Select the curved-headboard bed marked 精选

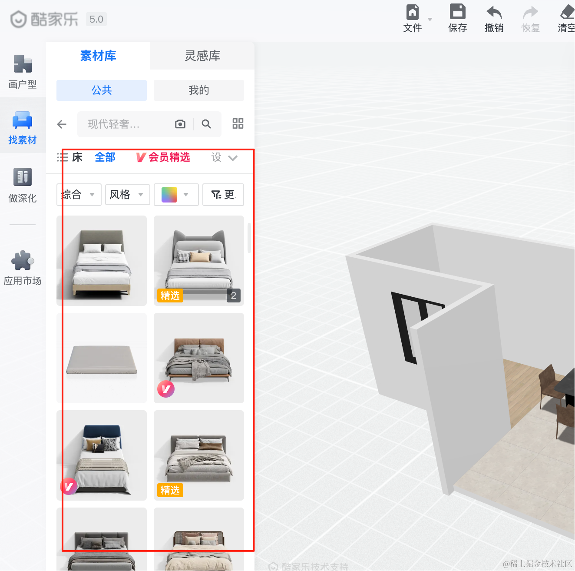point(199,261)
